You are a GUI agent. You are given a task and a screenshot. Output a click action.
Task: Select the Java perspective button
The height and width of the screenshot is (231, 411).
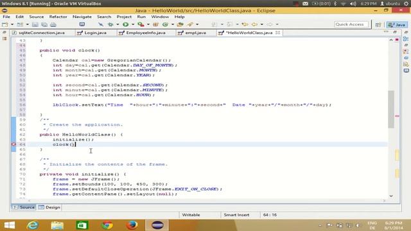(x=397, y=24)
